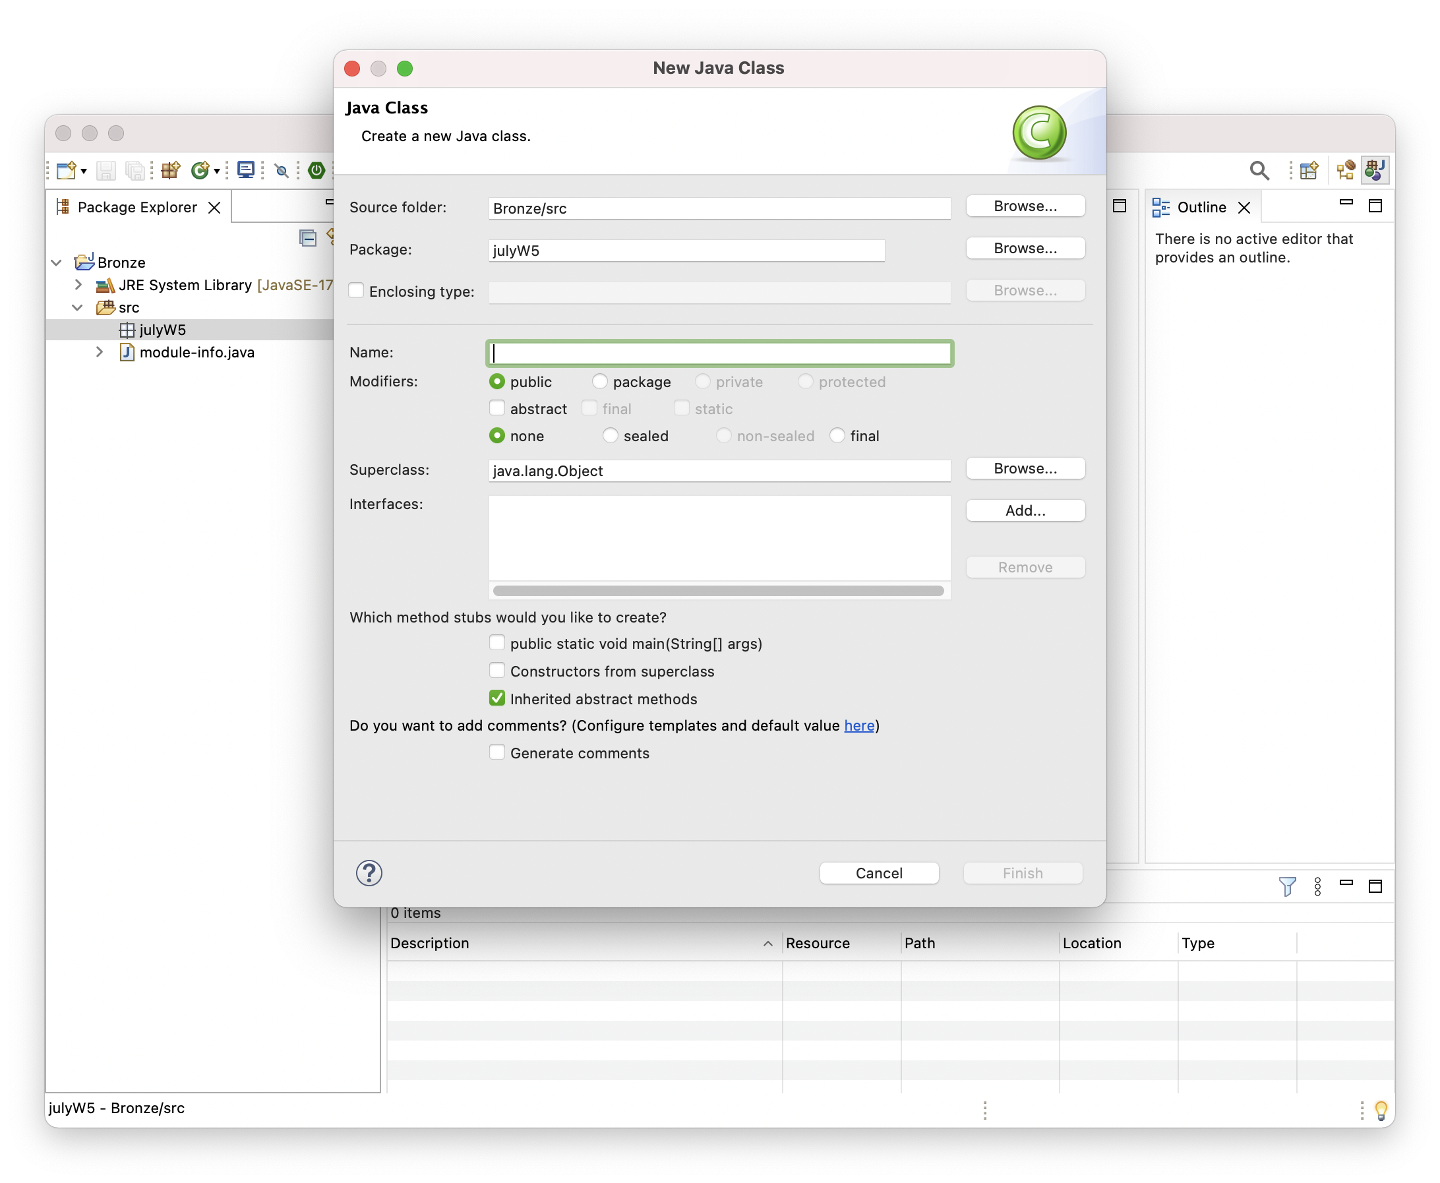Click the Problems view filter funnel icon
The height and width of the screenshot is (1183, 1440).
(x=1287, y=886)
